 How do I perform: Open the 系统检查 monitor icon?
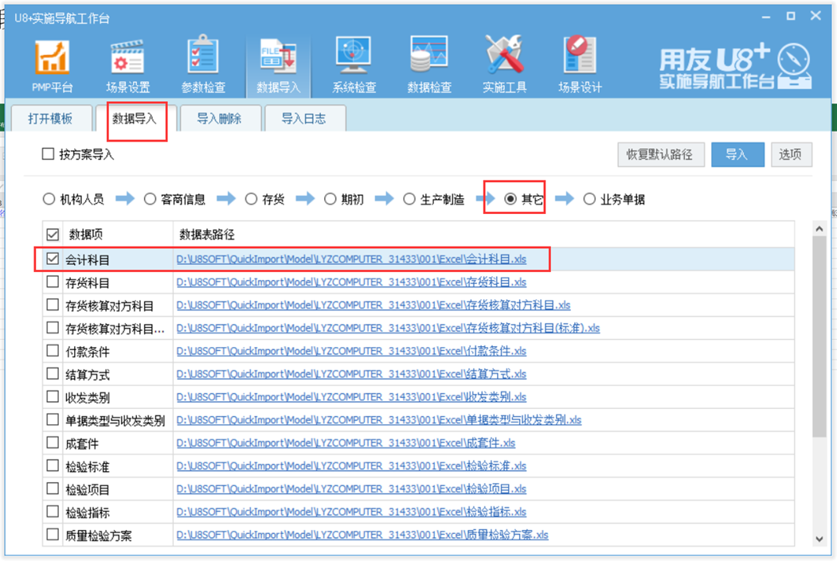[354, 65]
